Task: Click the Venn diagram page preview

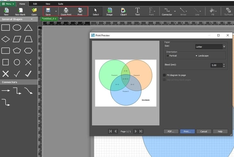Action: coord(126,83)
